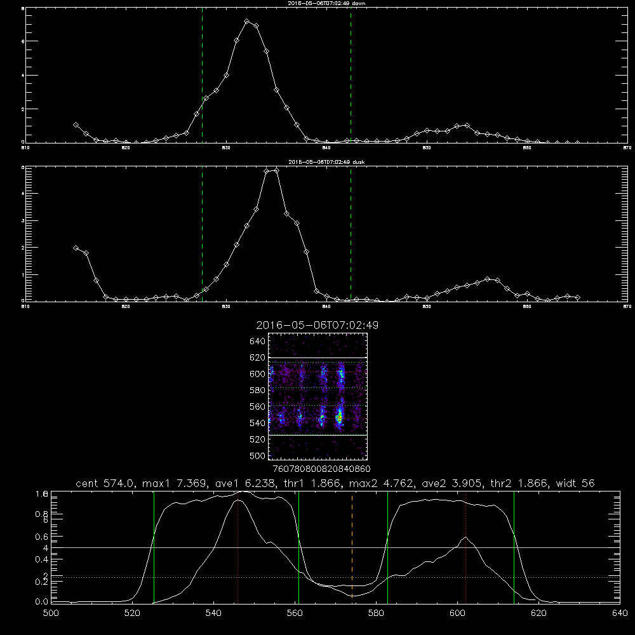Click the 0.0 label on bottom plot y-axis

click(42, 602)
